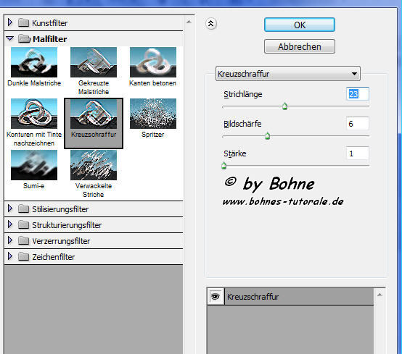Confirm with the OK button
402x354 pixels.
(300, 25)
